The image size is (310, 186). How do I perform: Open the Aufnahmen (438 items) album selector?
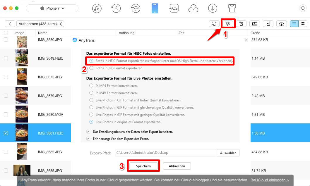40,24
